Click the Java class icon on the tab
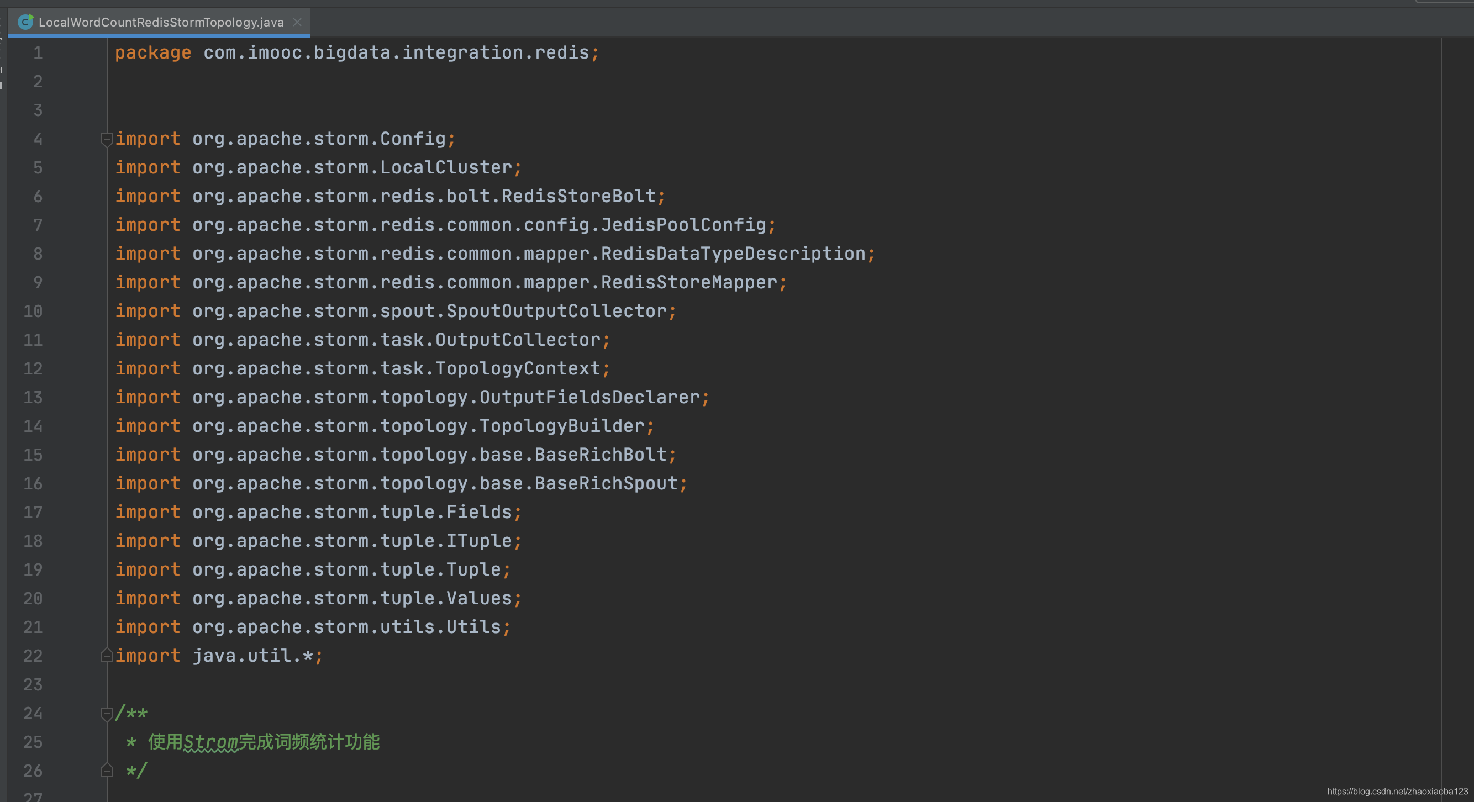This screenshot has width=1474, height=802. point(25,22)
